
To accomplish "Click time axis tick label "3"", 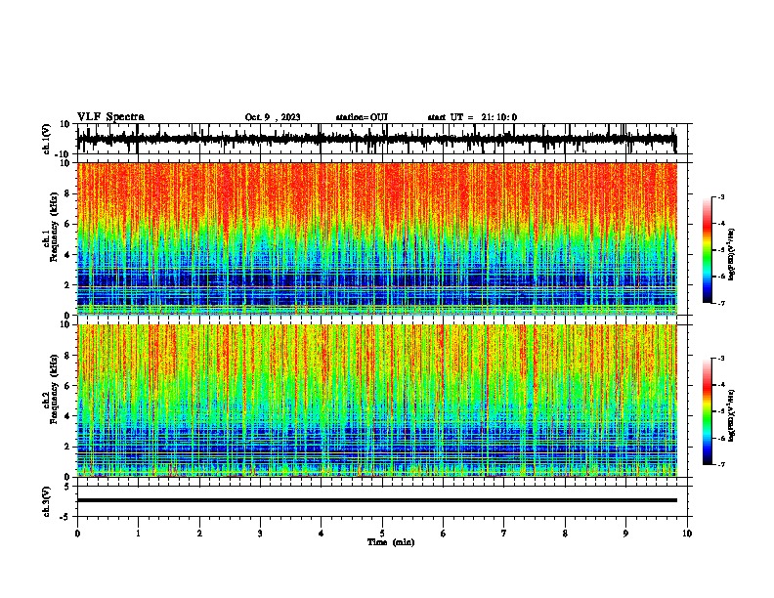I will (x=260, y=534).
